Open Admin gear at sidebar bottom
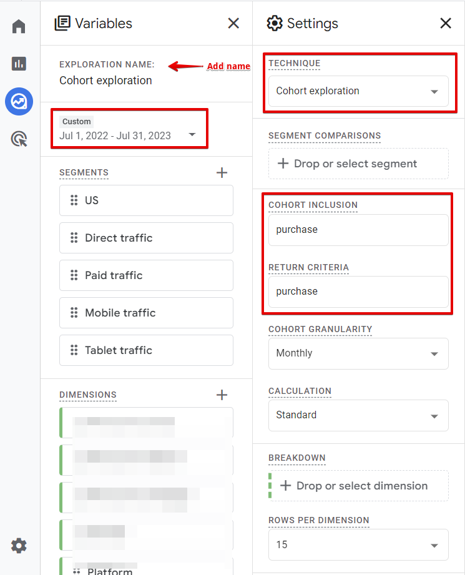Screen dimensions: 465x575 pos(19,545)
